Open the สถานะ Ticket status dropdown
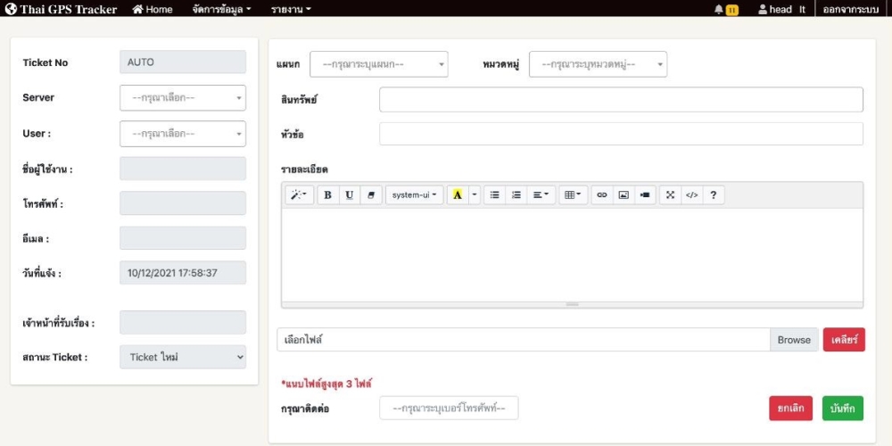892x446 pixels. click(x=183, y=357)
